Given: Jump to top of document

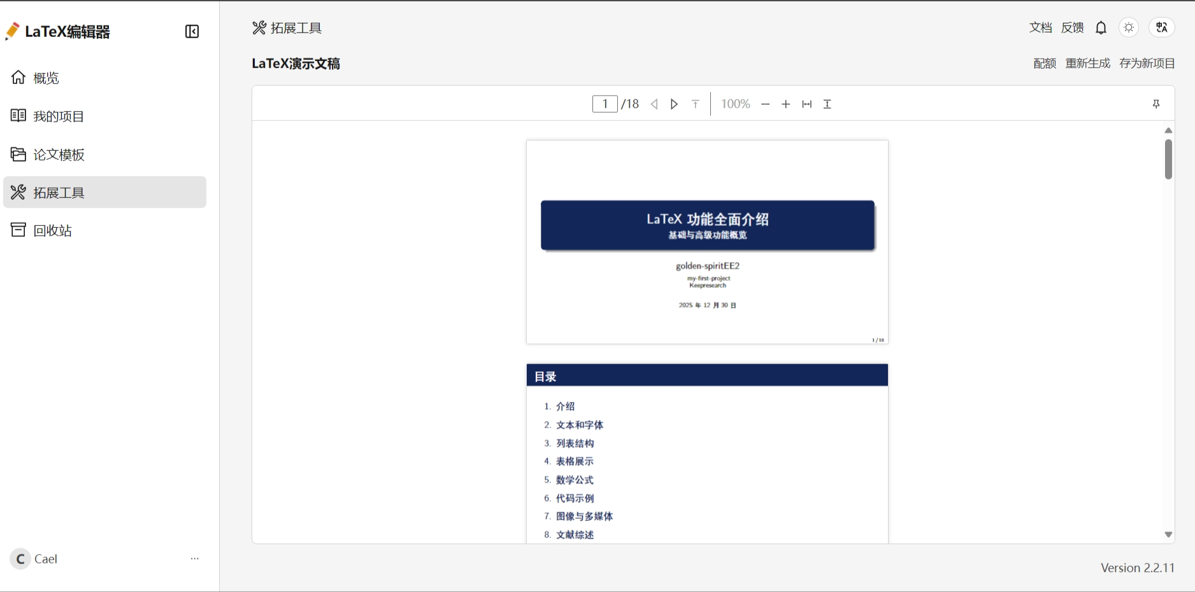Looking at the screenshot, I should click(x=696, y=104).
